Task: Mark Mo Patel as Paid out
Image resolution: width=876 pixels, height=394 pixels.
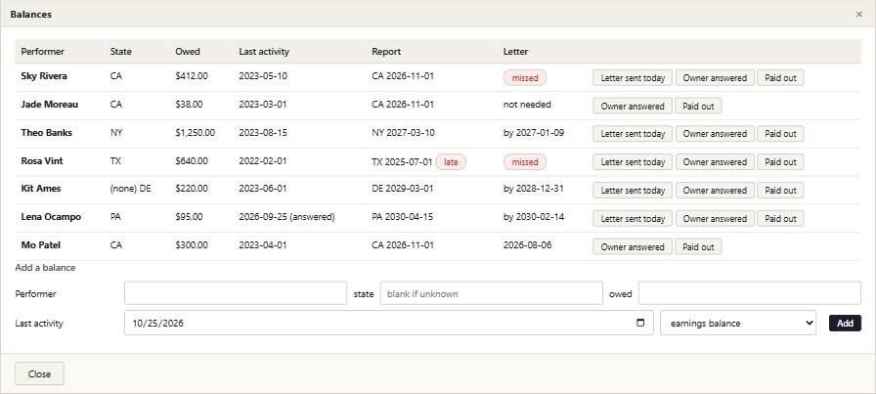Action: (x=698, y=246)
